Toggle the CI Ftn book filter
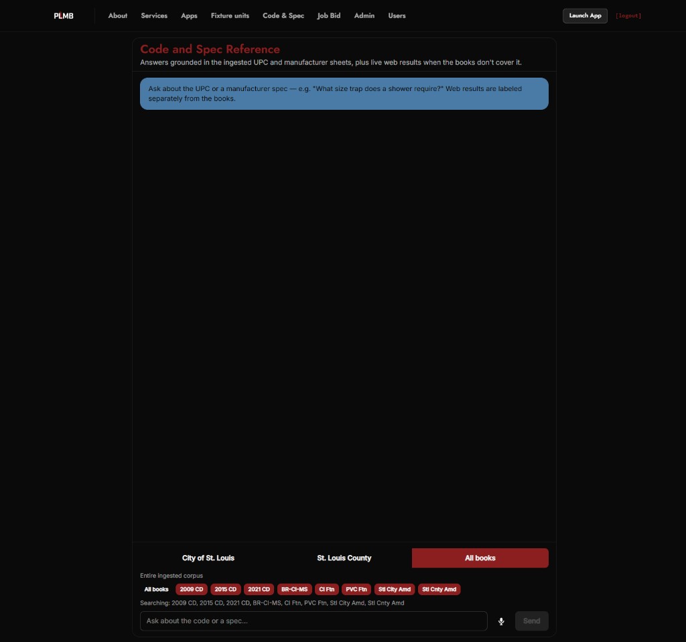The height and width of the screenshot is (642, 686). [x=326, y=589]
